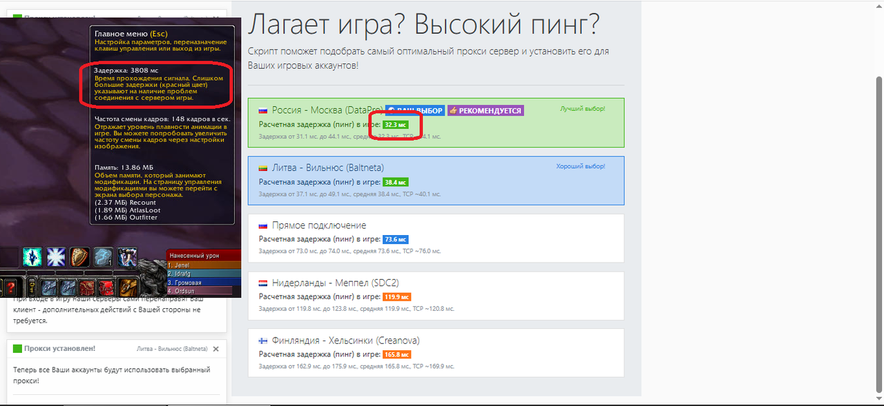Image resolution: width=884 pixels, height=406 pixels.
Task: Click the Netherlands flag beside Меппел (SDC2)
Action: tap(263, 283)
